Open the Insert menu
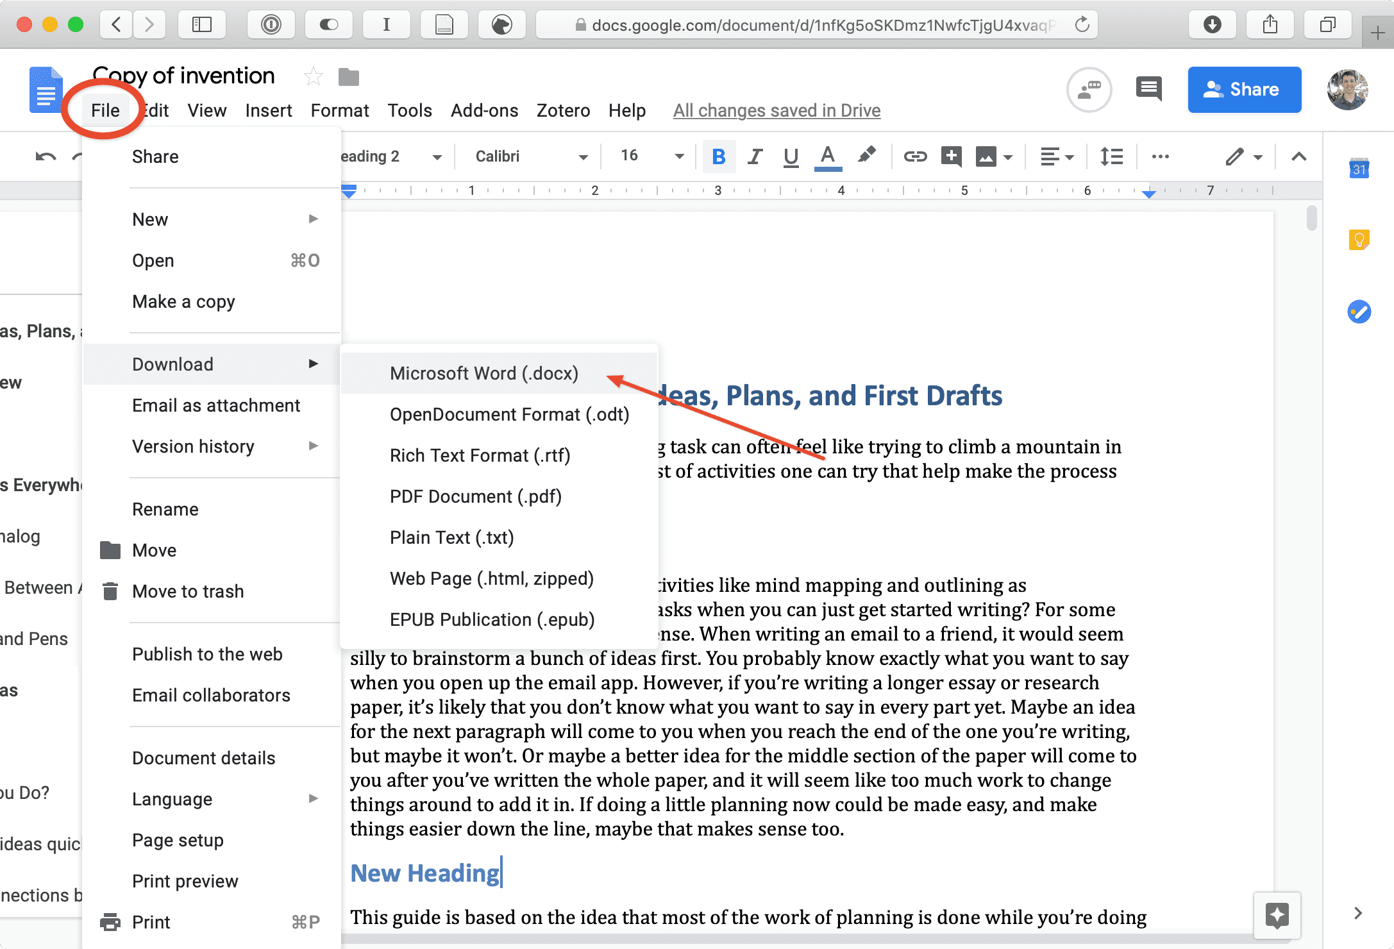Image resolution: width=1394 pixels, height=949 pixels. tap(268, 110)
